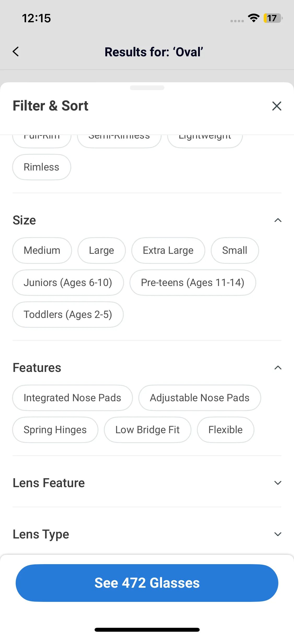Tap the Wi-Fi status icon
This screenshot has width=294, height=638.
[253, 18]
